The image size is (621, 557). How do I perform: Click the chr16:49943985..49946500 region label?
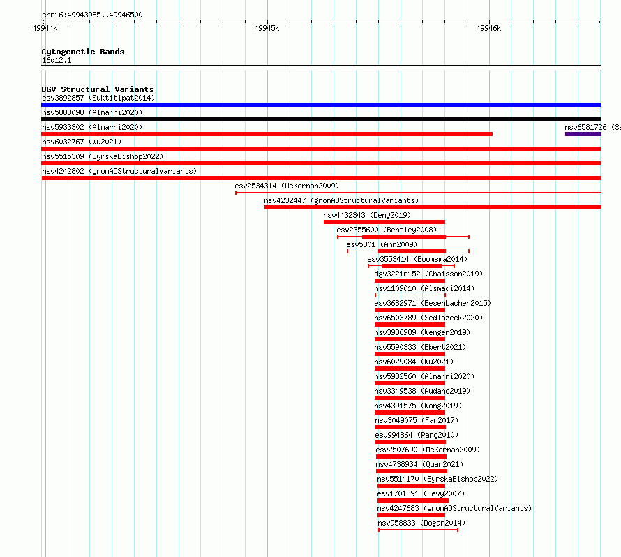[92, 15]
